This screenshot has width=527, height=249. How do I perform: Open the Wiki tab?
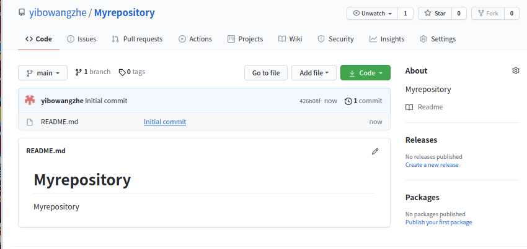[290, 39]
